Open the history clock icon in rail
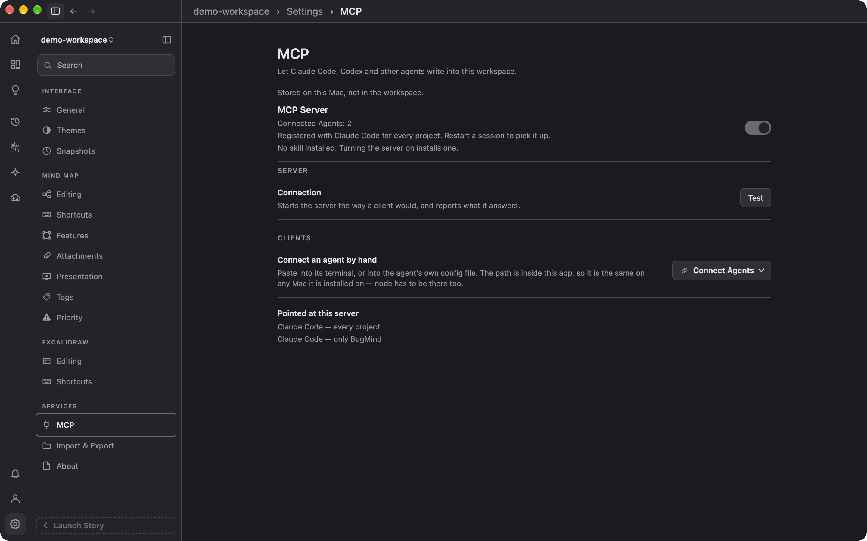Viewport: 867px width, 541px height. tap(15, 122)
